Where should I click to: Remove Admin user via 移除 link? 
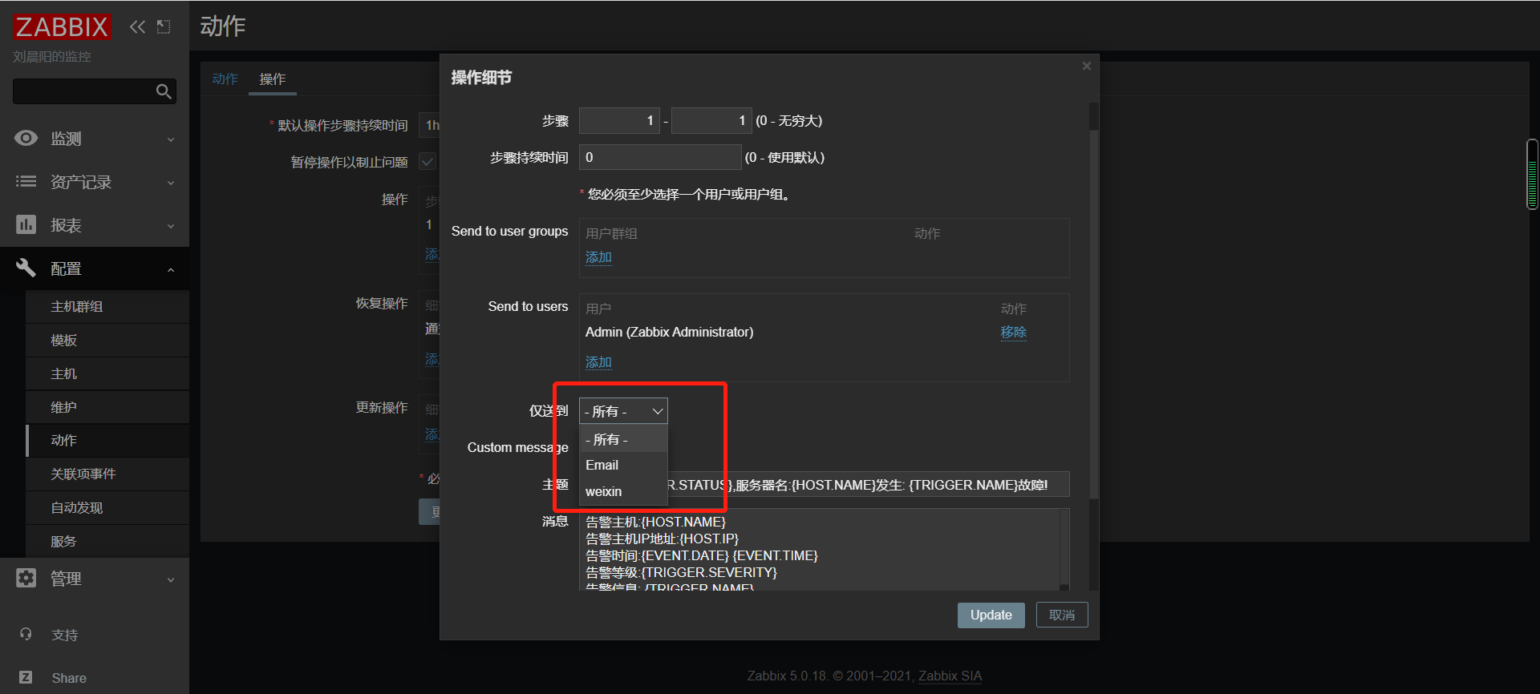click(1014, 332)
